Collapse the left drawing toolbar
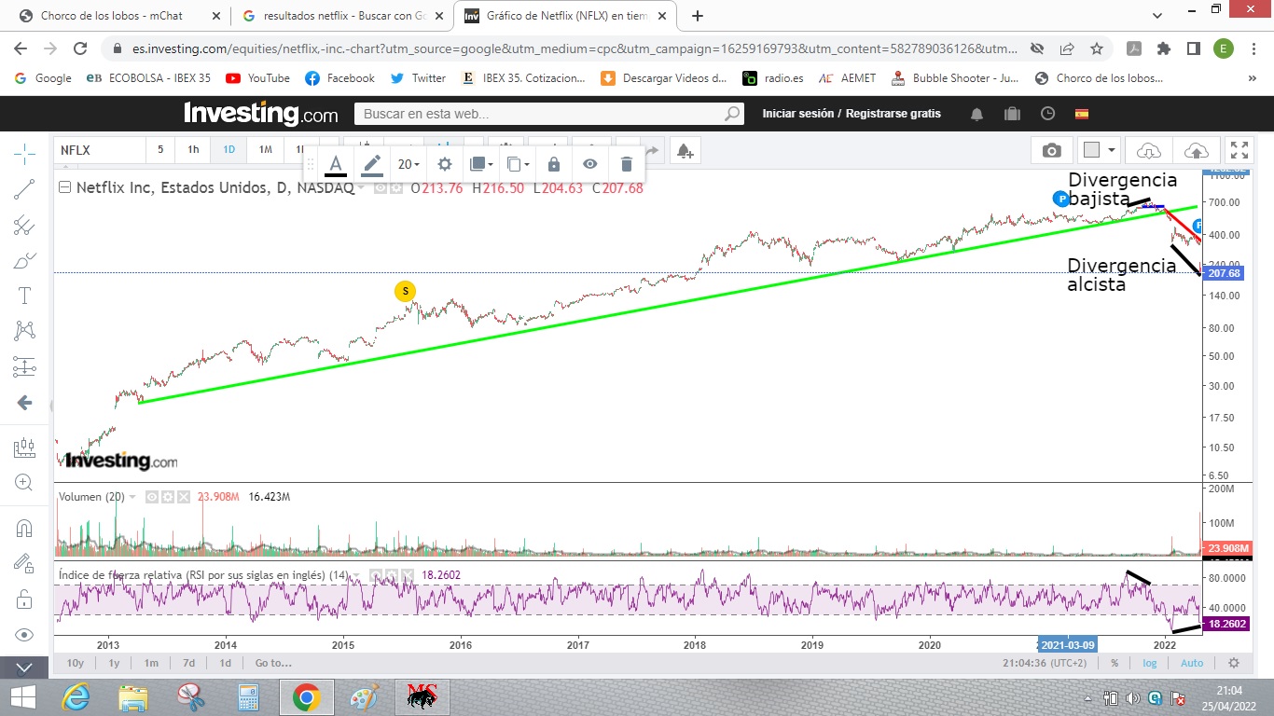Image resolution: width=1274 pixels, height=716 pixels. pos(24,668)
